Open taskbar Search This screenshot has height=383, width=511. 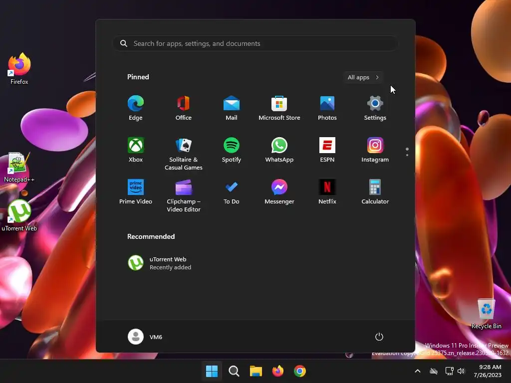[234, 371]
